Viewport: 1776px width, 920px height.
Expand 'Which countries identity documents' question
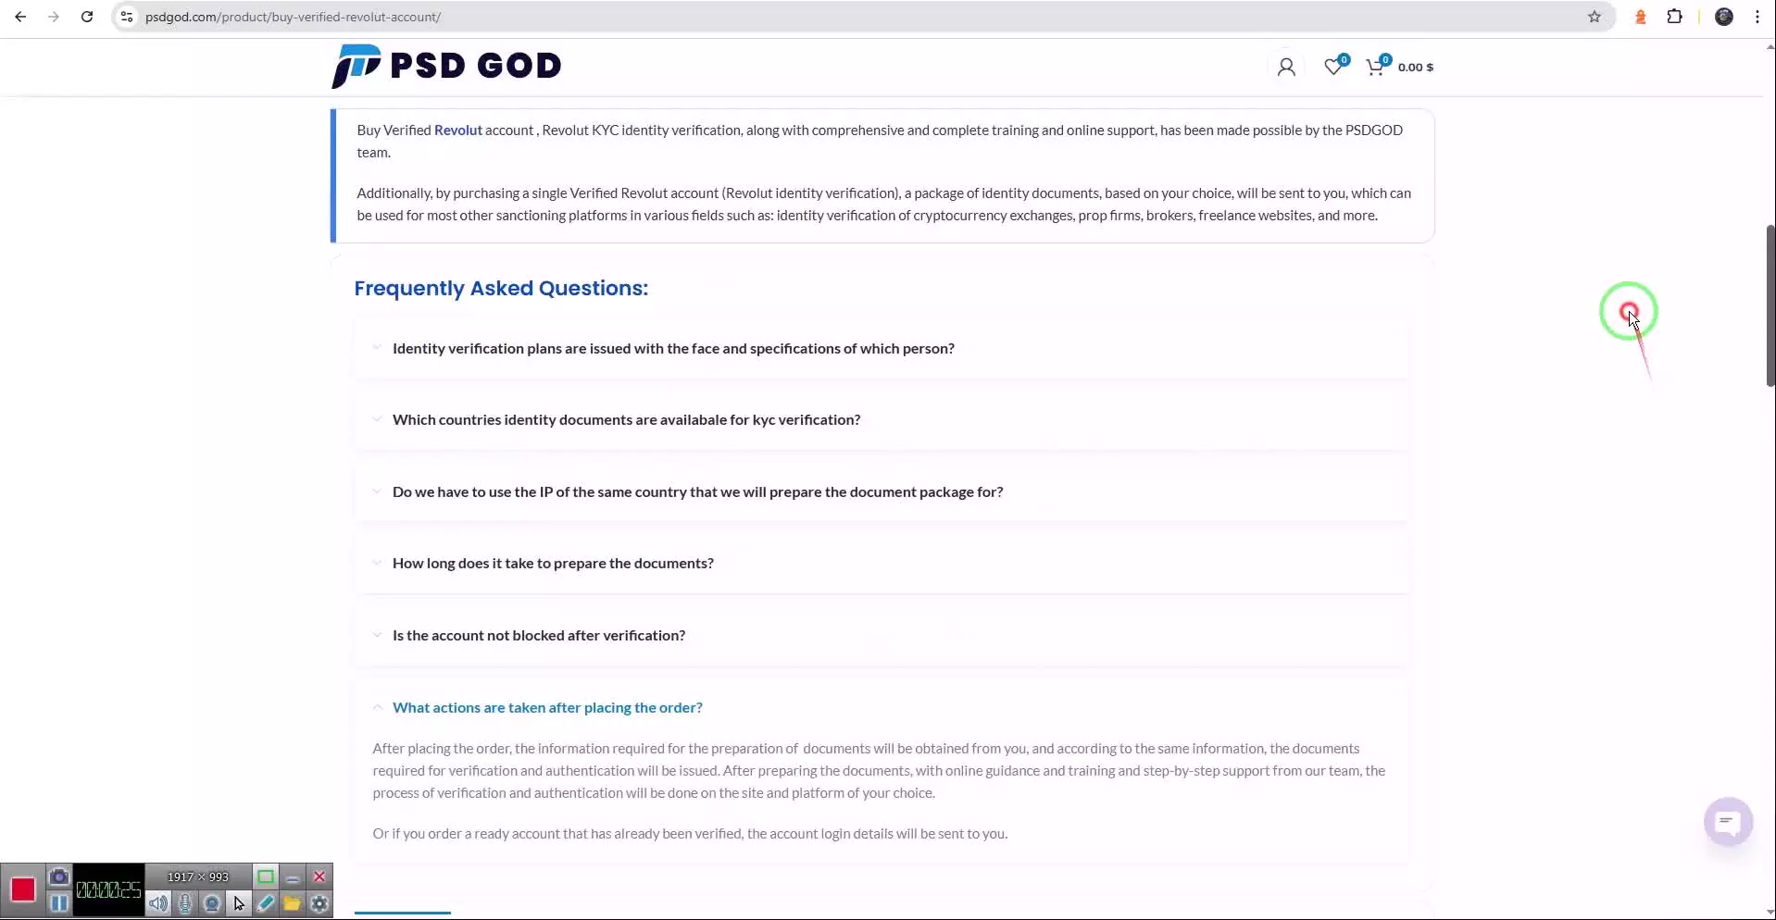pos(882,420)
